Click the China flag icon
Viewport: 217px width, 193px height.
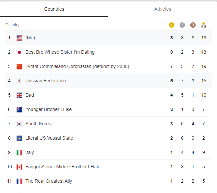pos(19,67)
